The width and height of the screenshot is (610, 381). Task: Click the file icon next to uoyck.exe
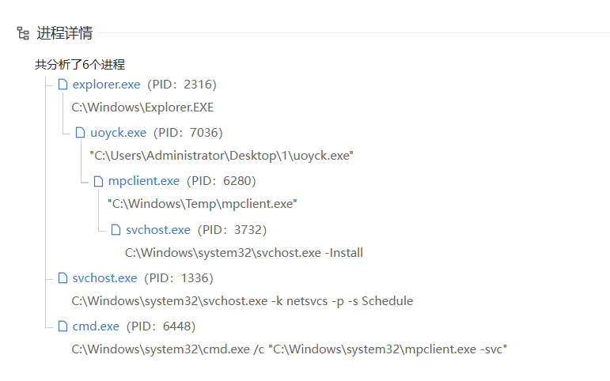point(80,133)
